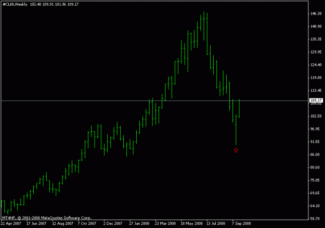The image size is (325, 228).
Task: Click the 135.35 price axis label
Action: (x=316, y=39)
